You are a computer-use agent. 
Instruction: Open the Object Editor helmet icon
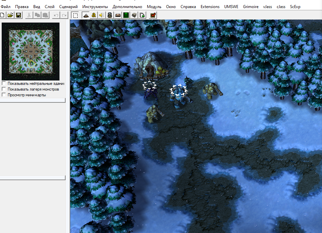point(110,15)
